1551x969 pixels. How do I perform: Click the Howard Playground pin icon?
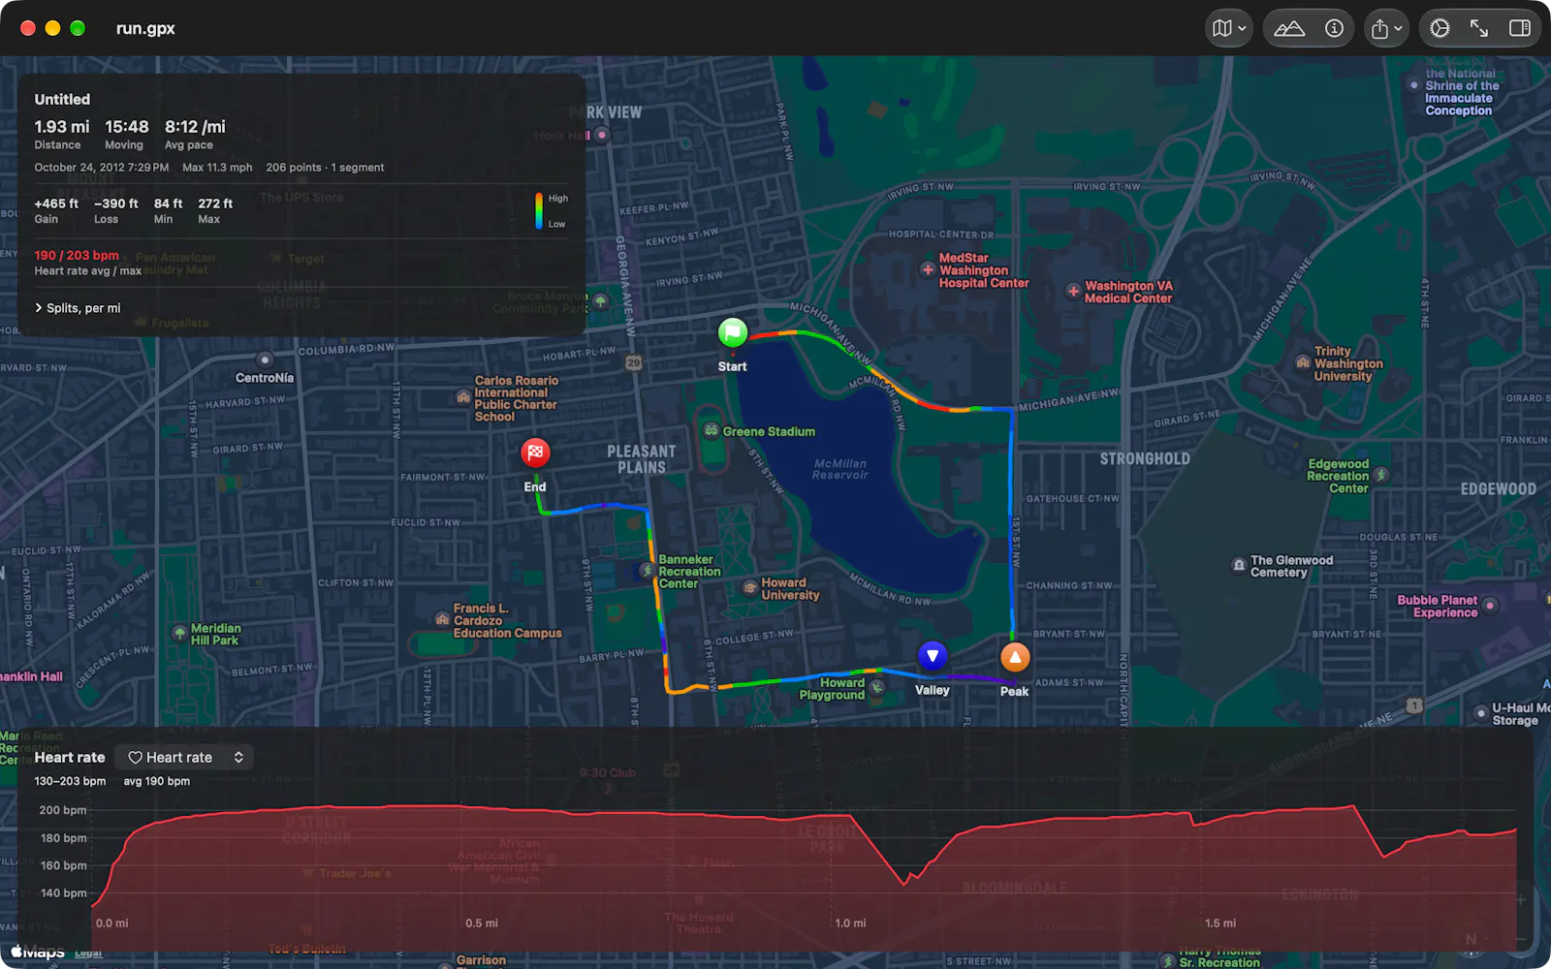[x=877, y=687]
